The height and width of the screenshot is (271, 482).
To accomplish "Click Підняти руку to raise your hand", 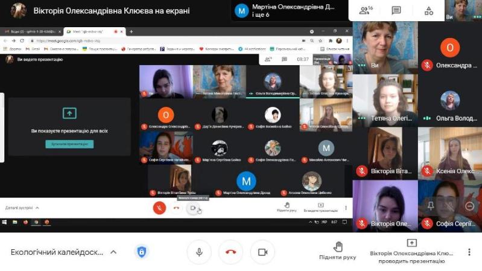I will pyautogui.click(x=338, y=251).
